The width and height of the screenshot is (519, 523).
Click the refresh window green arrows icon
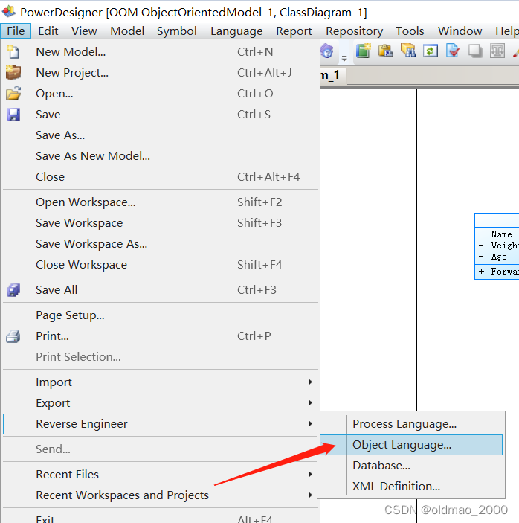(431, 51)
